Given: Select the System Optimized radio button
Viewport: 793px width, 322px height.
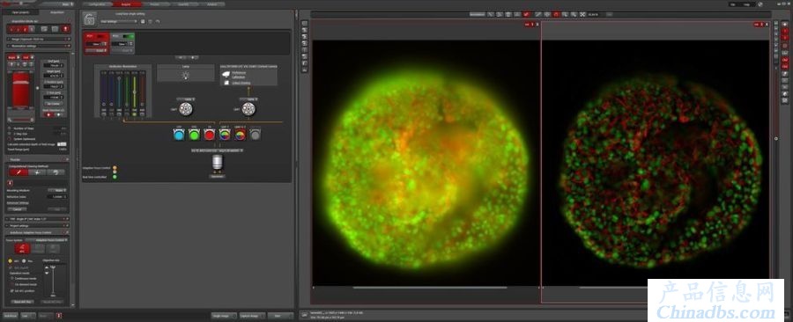Looking at the screenshot, I should [10, 139].
